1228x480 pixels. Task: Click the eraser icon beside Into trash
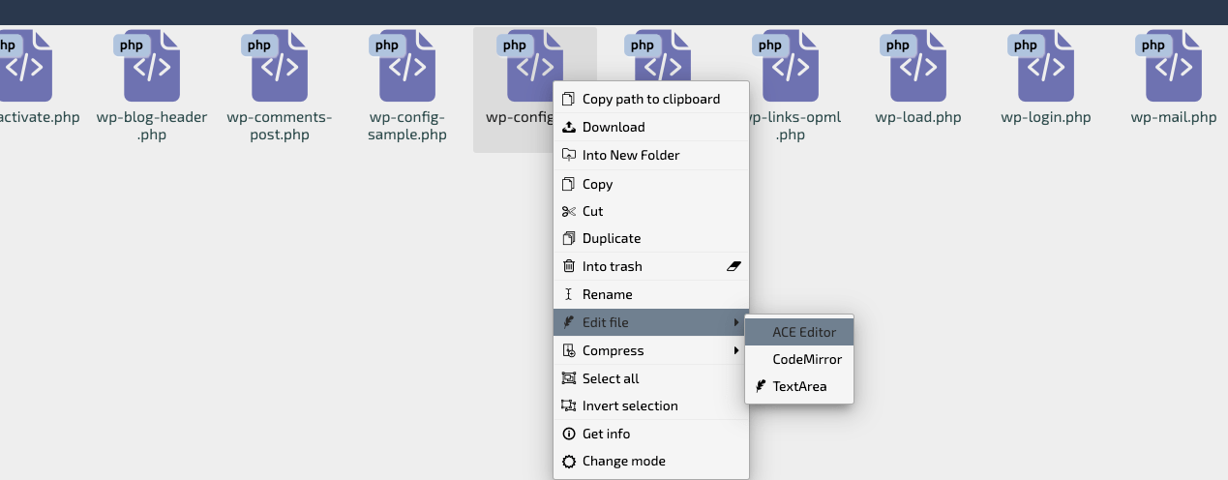click(733, 266)
